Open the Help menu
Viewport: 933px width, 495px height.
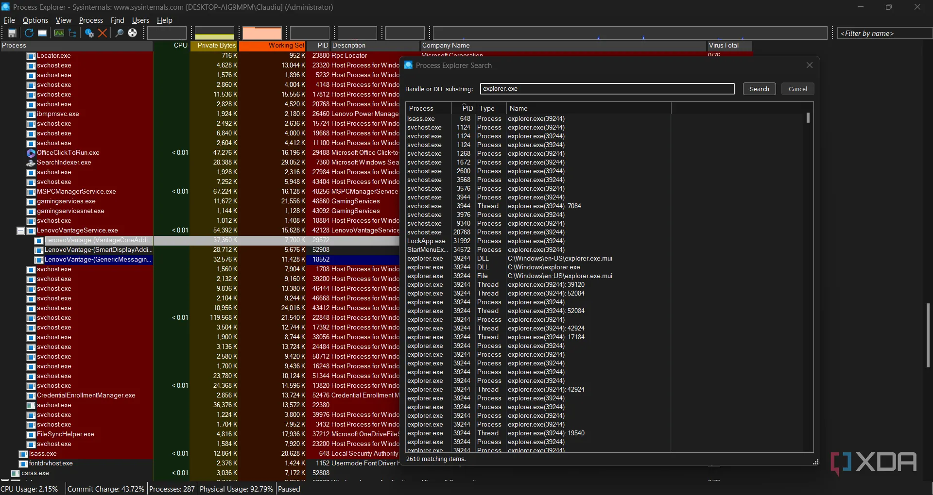tap(165, 20)
